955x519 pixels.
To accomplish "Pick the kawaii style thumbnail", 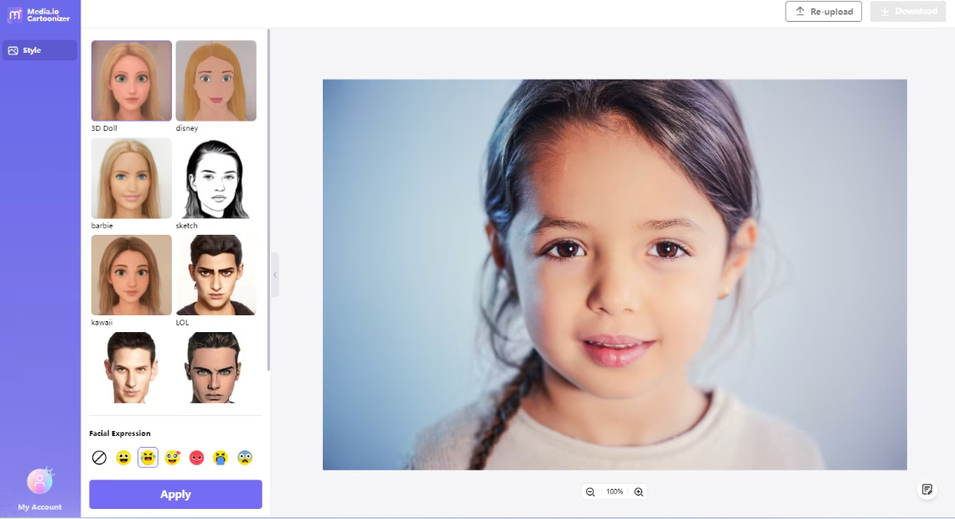I will click(132, 275).
